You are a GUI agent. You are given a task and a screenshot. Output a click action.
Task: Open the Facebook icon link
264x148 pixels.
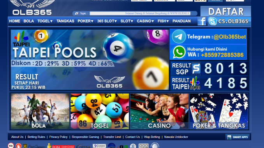pyautogui.click(x=202, y=21)
